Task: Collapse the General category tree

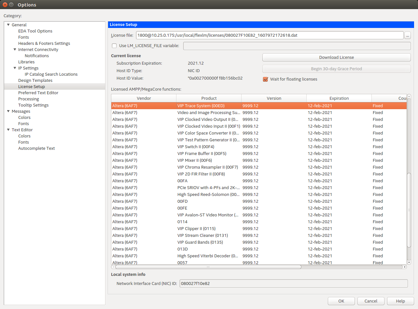Action: click(8, 25)
